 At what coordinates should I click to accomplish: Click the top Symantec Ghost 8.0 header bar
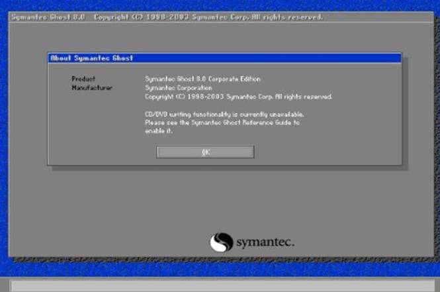coord(221,17)
